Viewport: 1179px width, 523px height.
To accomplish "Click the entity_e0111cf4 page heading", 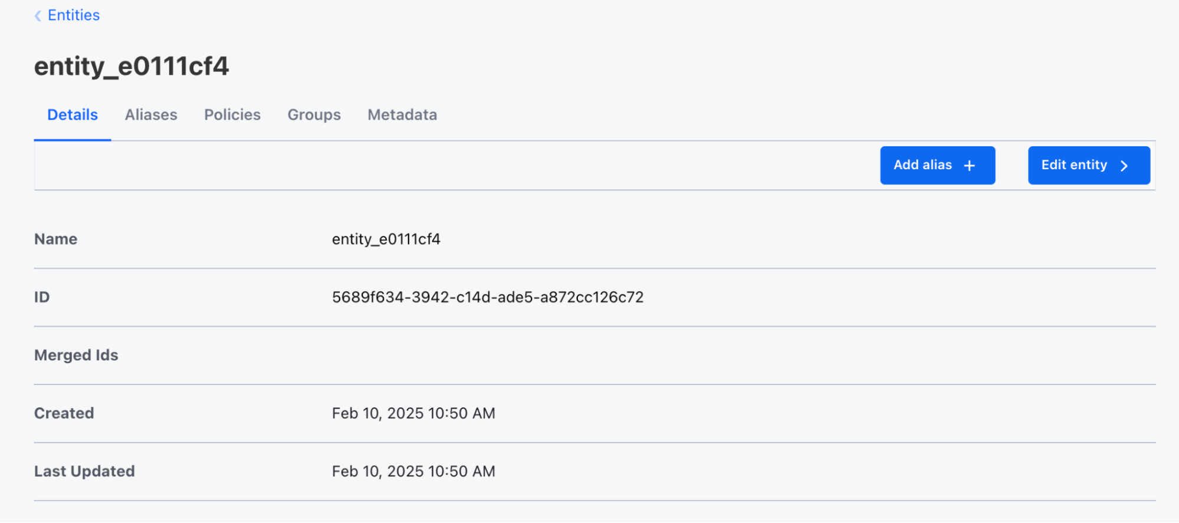I will click(x=132, y=66).
